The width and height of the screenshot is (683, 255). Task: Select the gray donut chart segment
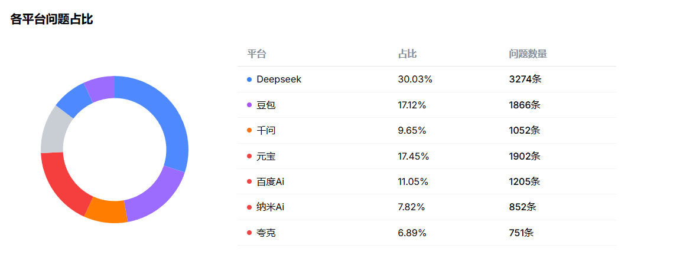54,130
